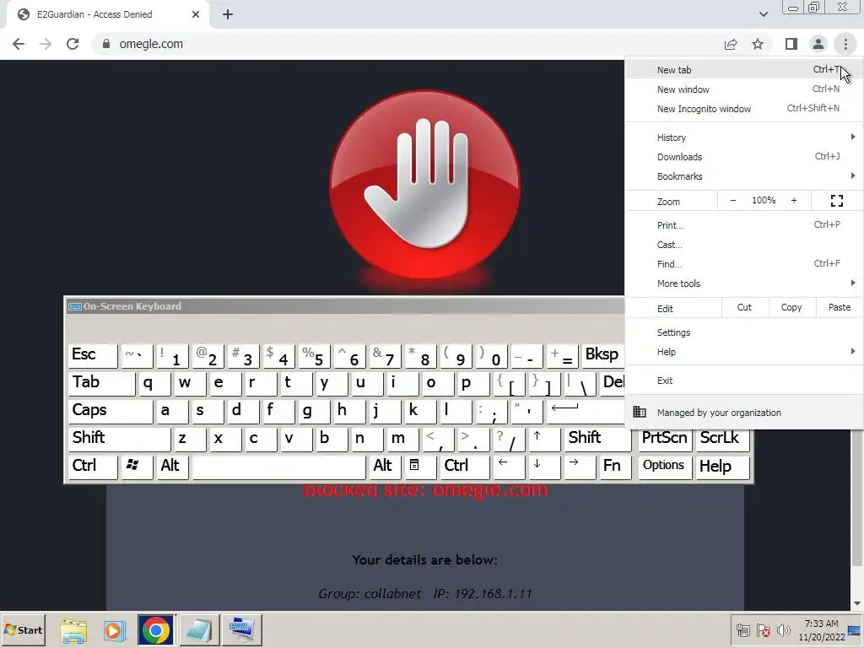The height and width of the screenshot is (648, 864).
Task: Click the Copy button in Edit row
Action: coord(791,307)
